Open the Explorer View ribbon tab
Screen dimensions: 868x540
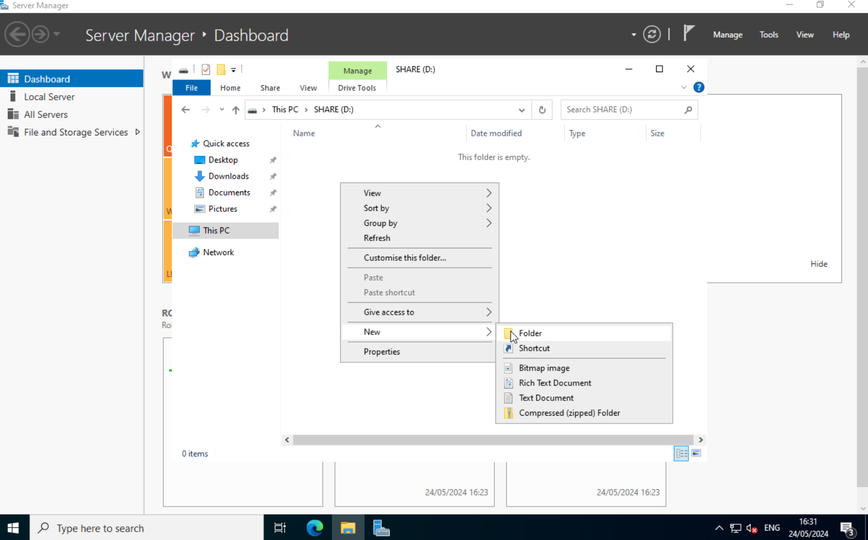pyautogui.click(x=308, y=88)
